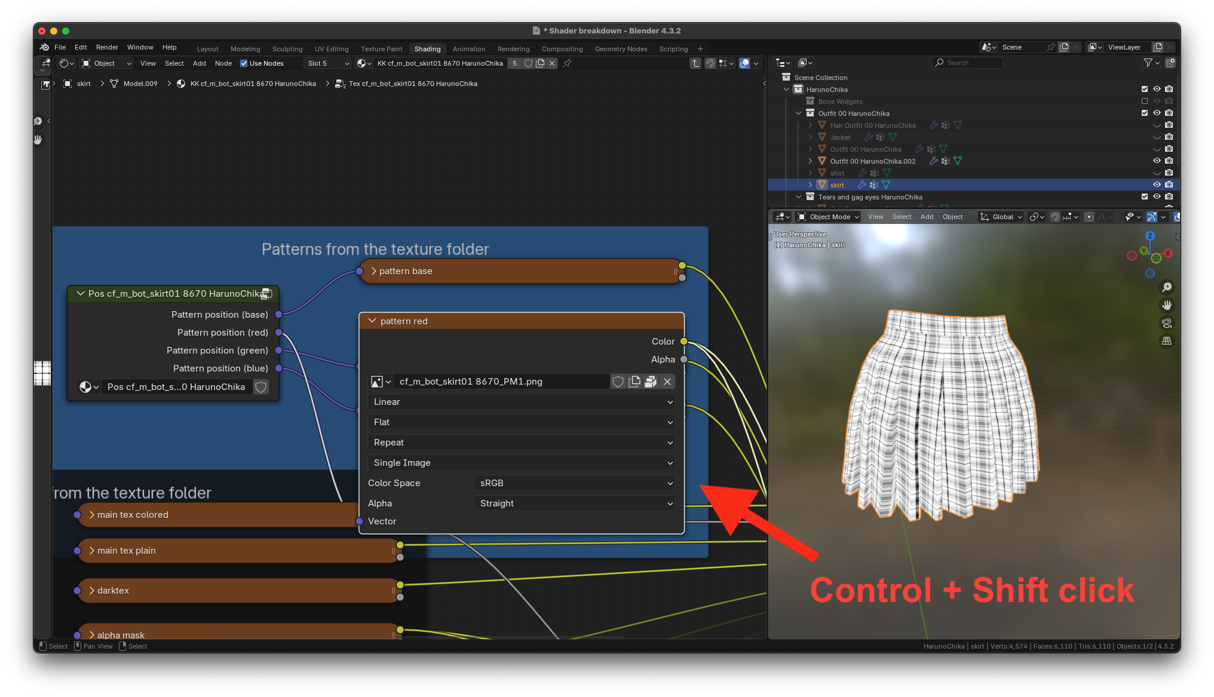The height and width of the screenshot is (697, 1214).
Task: Open the outliner filter funnel icon
Action: (x=1148, y=63)
